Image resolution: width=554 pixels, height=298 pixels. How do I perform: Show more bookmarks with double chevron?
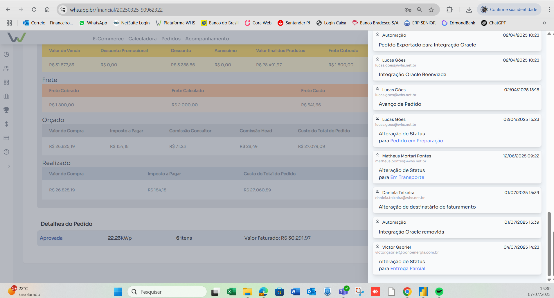pyautogui.click(x=544, y=23)
